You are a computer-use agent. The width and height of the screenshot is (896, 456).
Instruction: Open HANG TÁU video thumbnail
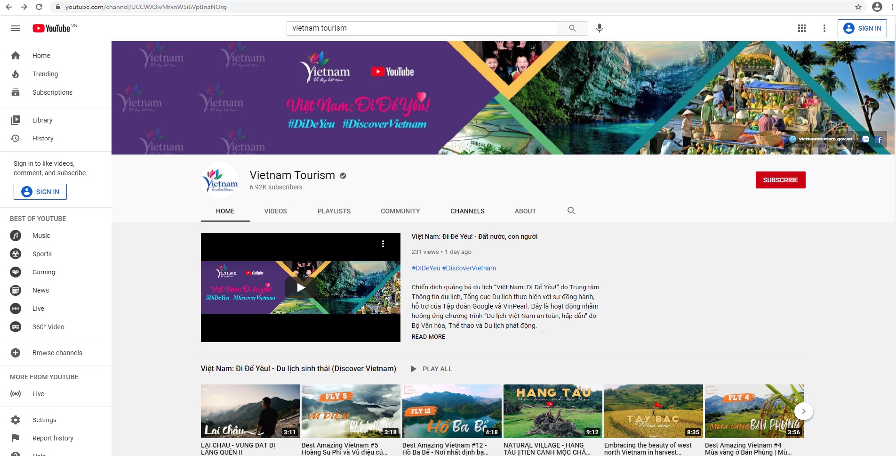553,412
